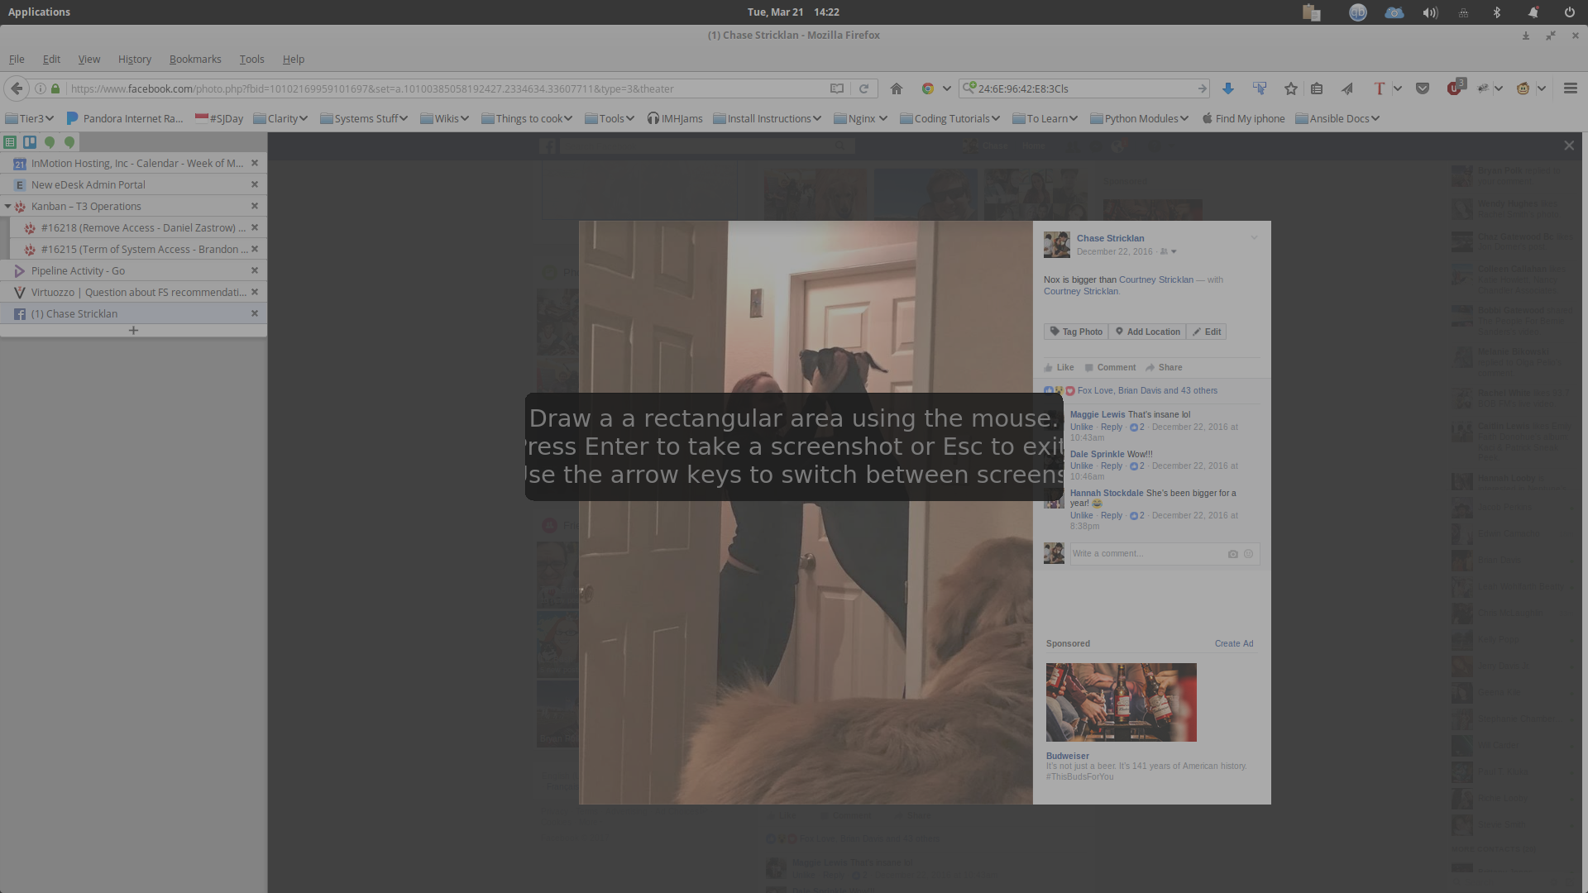Open search engine dropdown next to Chrome icon
The width and height of the screenshot is (1588, 893).
pos(947,88)
